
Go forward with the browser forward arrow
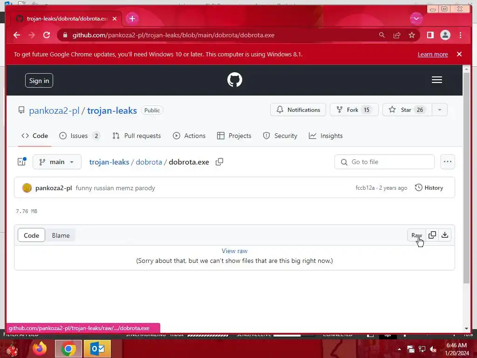(32, 35)
